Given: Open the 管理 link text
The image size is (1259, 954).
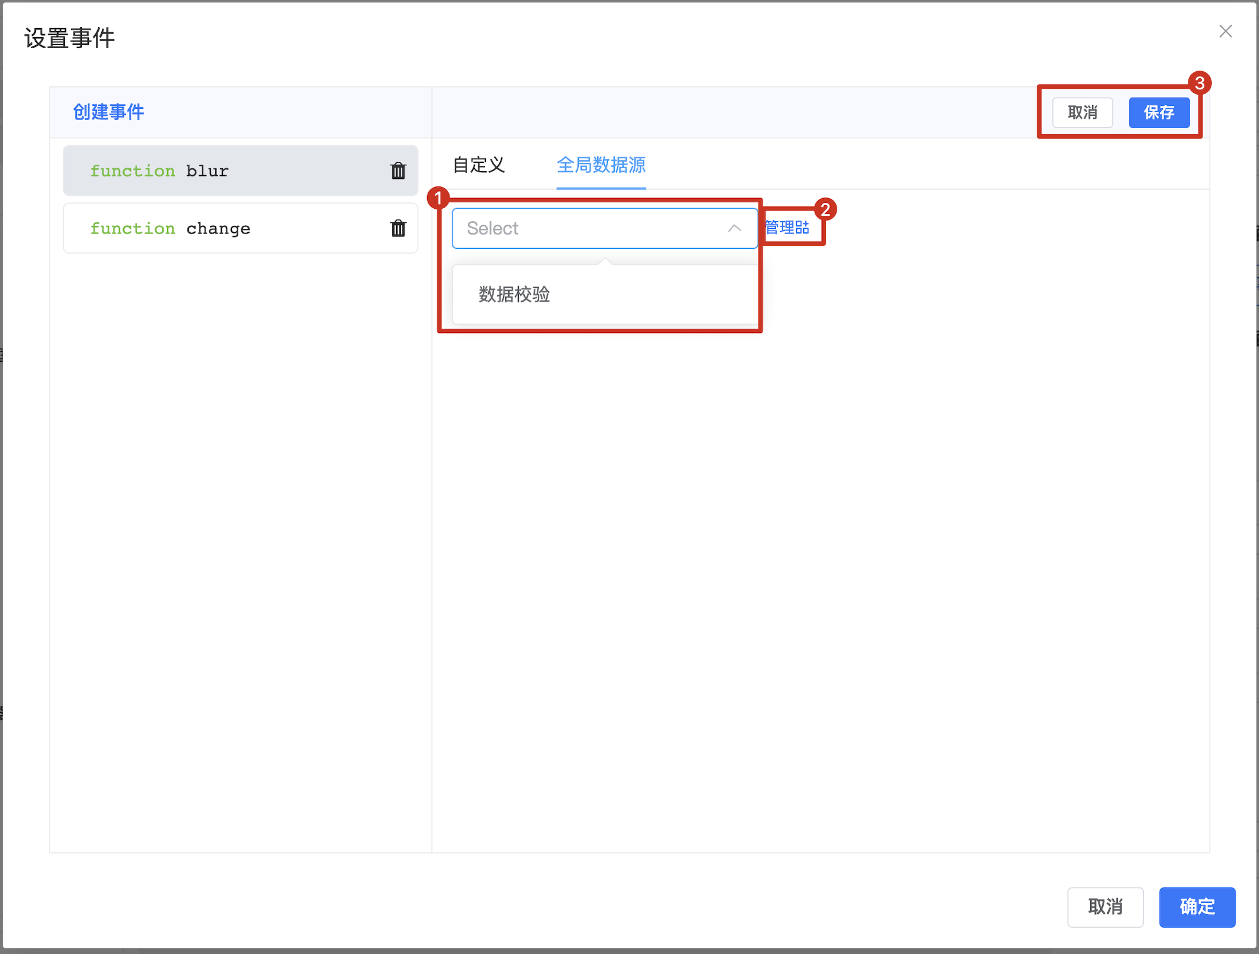Looking at the screenshot, I should pyautogui.click(x=780, y=228).
